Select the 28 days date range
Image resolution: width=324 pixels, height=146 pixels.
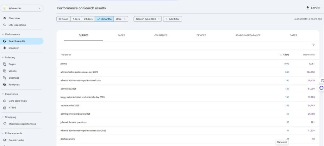click(88, 19)
